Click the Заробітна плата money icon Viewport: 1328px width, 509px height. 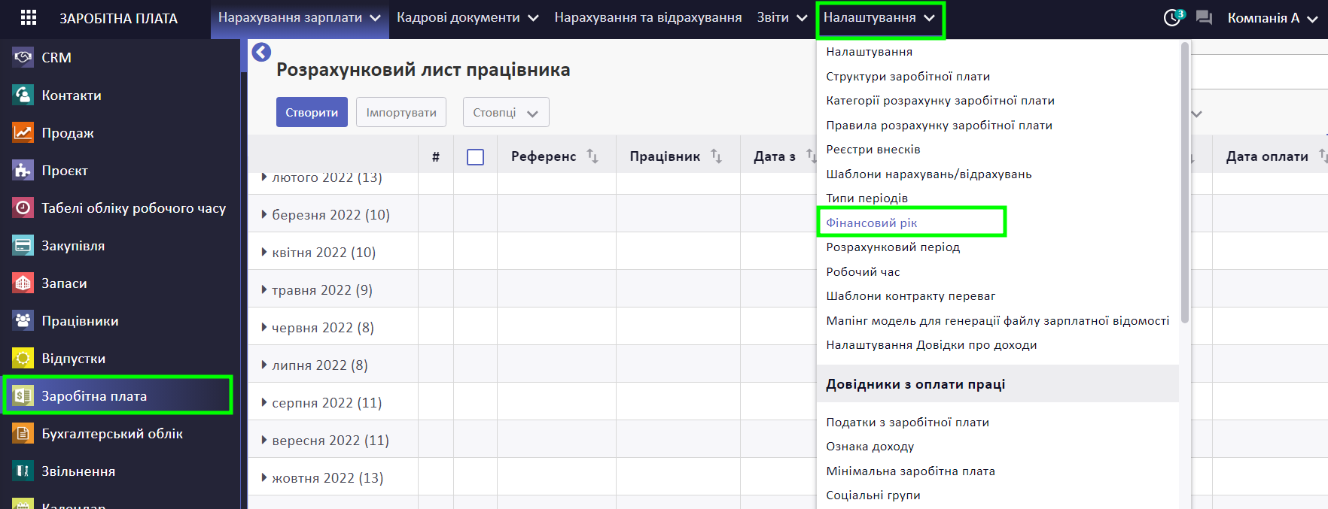coord(23,395)
